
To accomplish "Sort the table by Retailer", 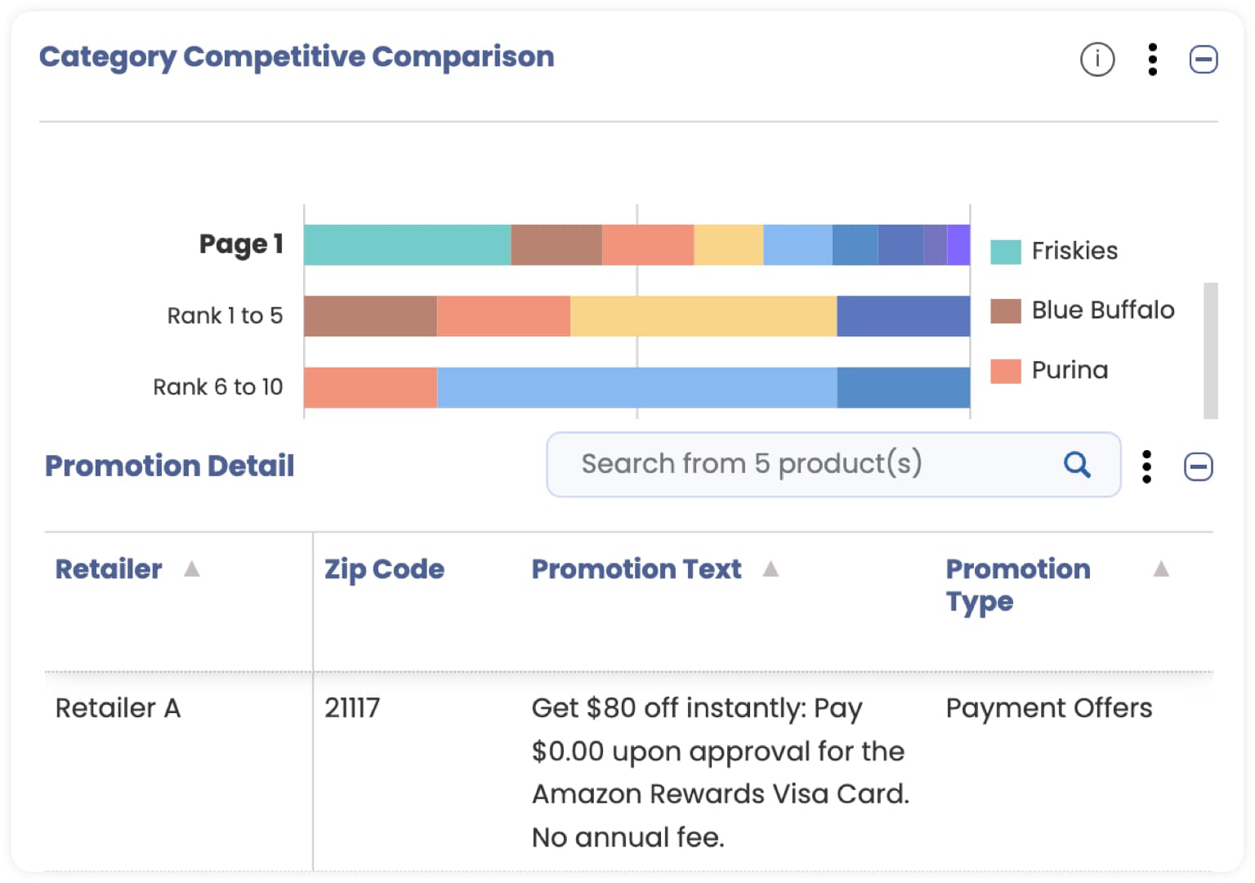I will coord(192,569).
